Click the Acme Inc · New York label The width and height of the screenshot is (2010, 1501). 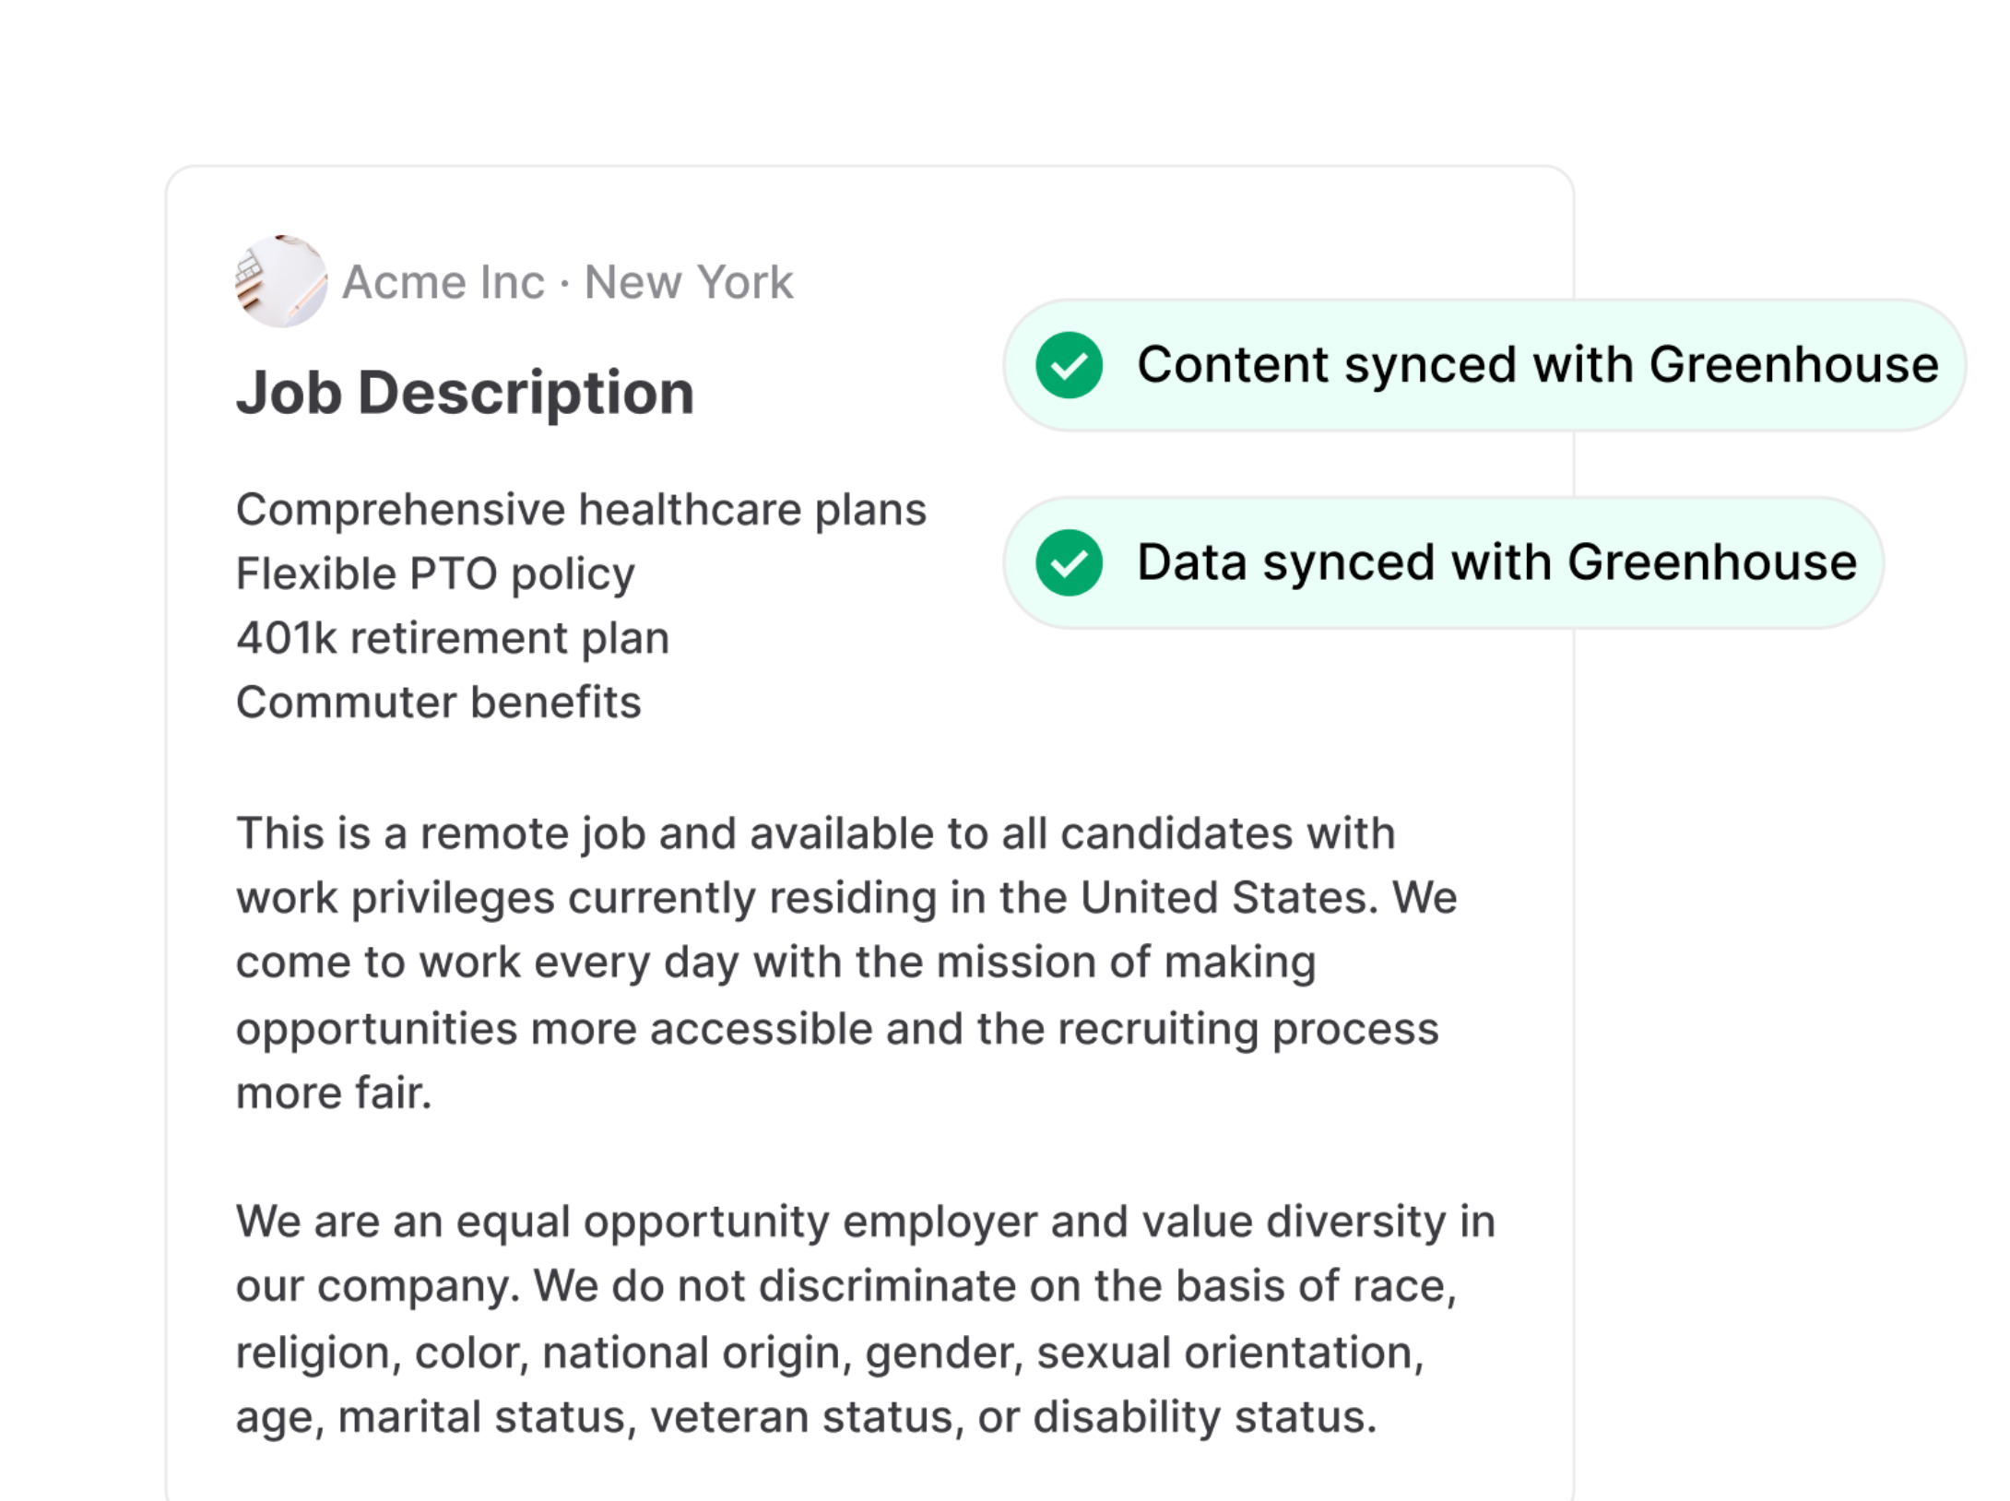(x=566, y=282)
